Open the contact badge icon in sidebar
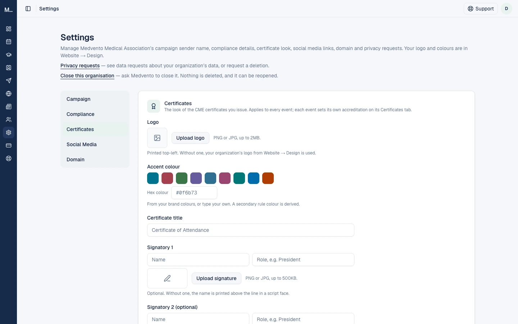The width and height of the screenshot is (518, 324). (9, 68)
